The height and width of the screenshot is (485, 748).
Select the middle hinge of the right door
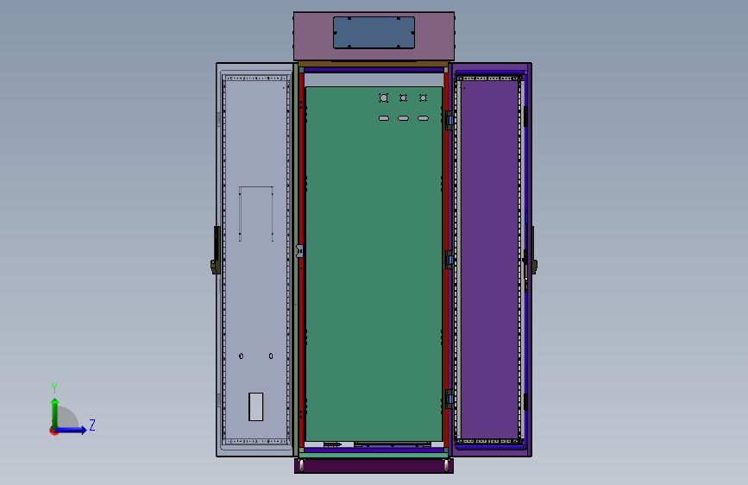449,260
